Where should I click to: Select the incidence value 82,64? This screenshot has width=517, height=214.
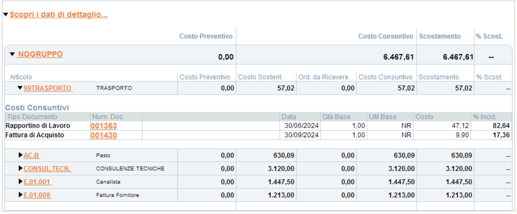click(x=501, y=125)
